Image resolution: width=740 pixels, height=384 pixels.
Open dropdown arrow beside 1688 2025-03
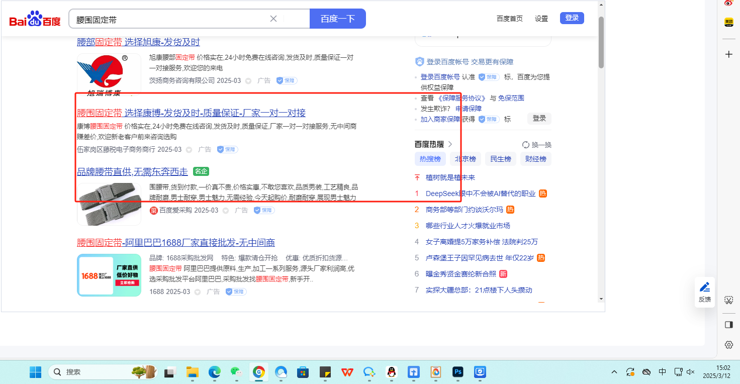198,292
